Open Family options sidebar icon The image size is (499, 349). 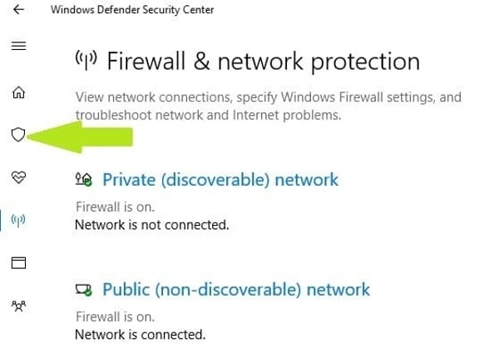[18, 307]
